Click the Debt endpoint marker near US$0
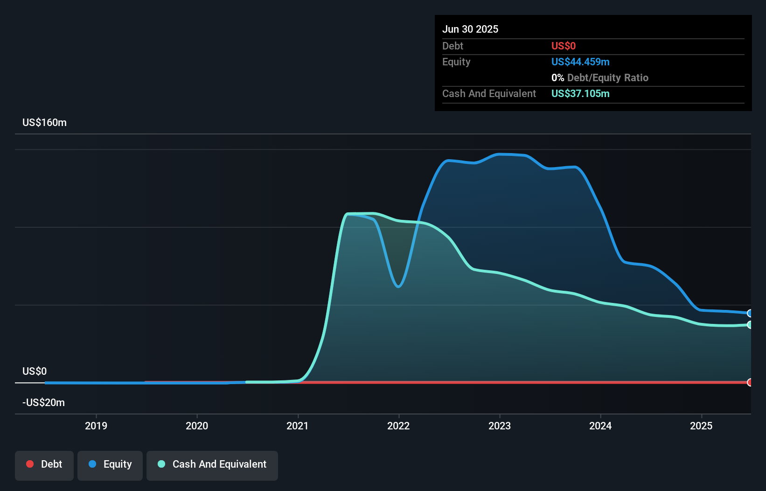The image size is (766, 491). coord(750,383)
